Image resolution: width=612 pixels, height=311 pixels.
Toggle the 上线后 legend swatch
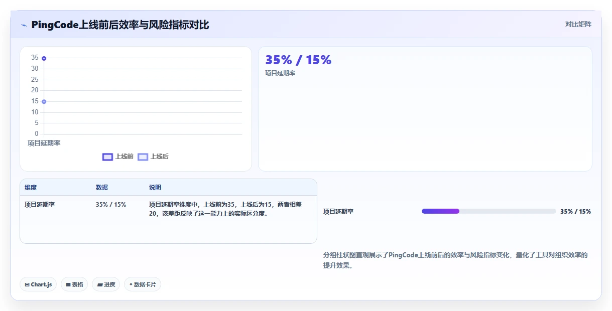point(143,157)
